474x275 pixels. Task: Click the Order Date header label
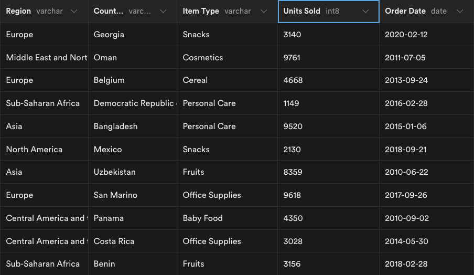click(405, 11)
